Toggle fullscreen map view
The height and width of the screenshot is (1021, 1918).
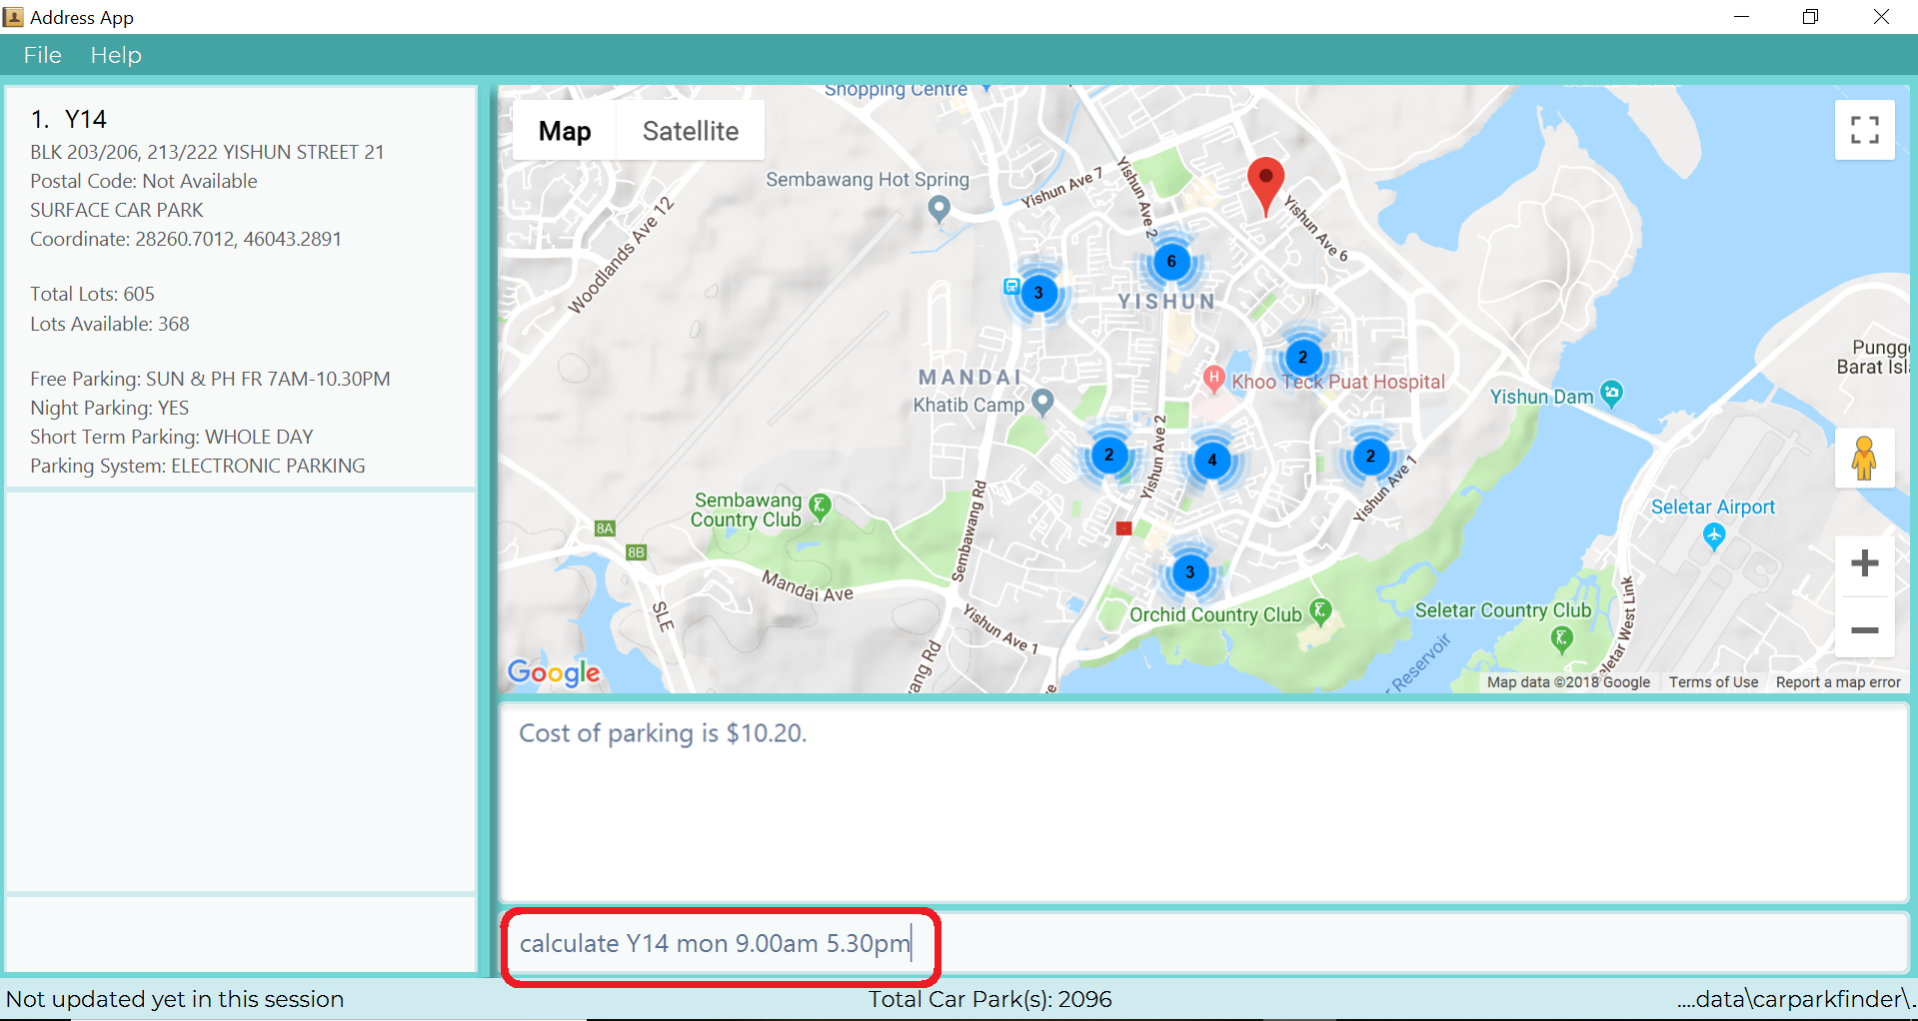pos(1865,130)
